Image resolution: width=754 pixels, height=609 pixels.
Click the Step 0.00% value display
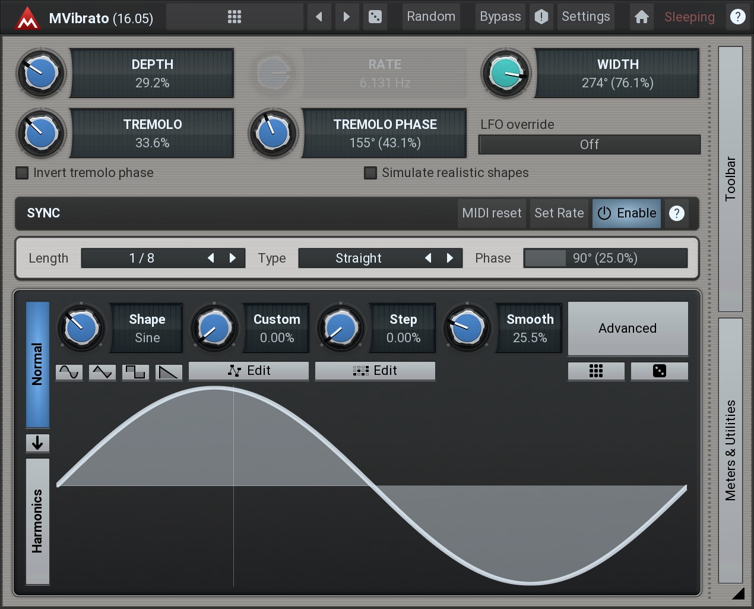point(403,328)
